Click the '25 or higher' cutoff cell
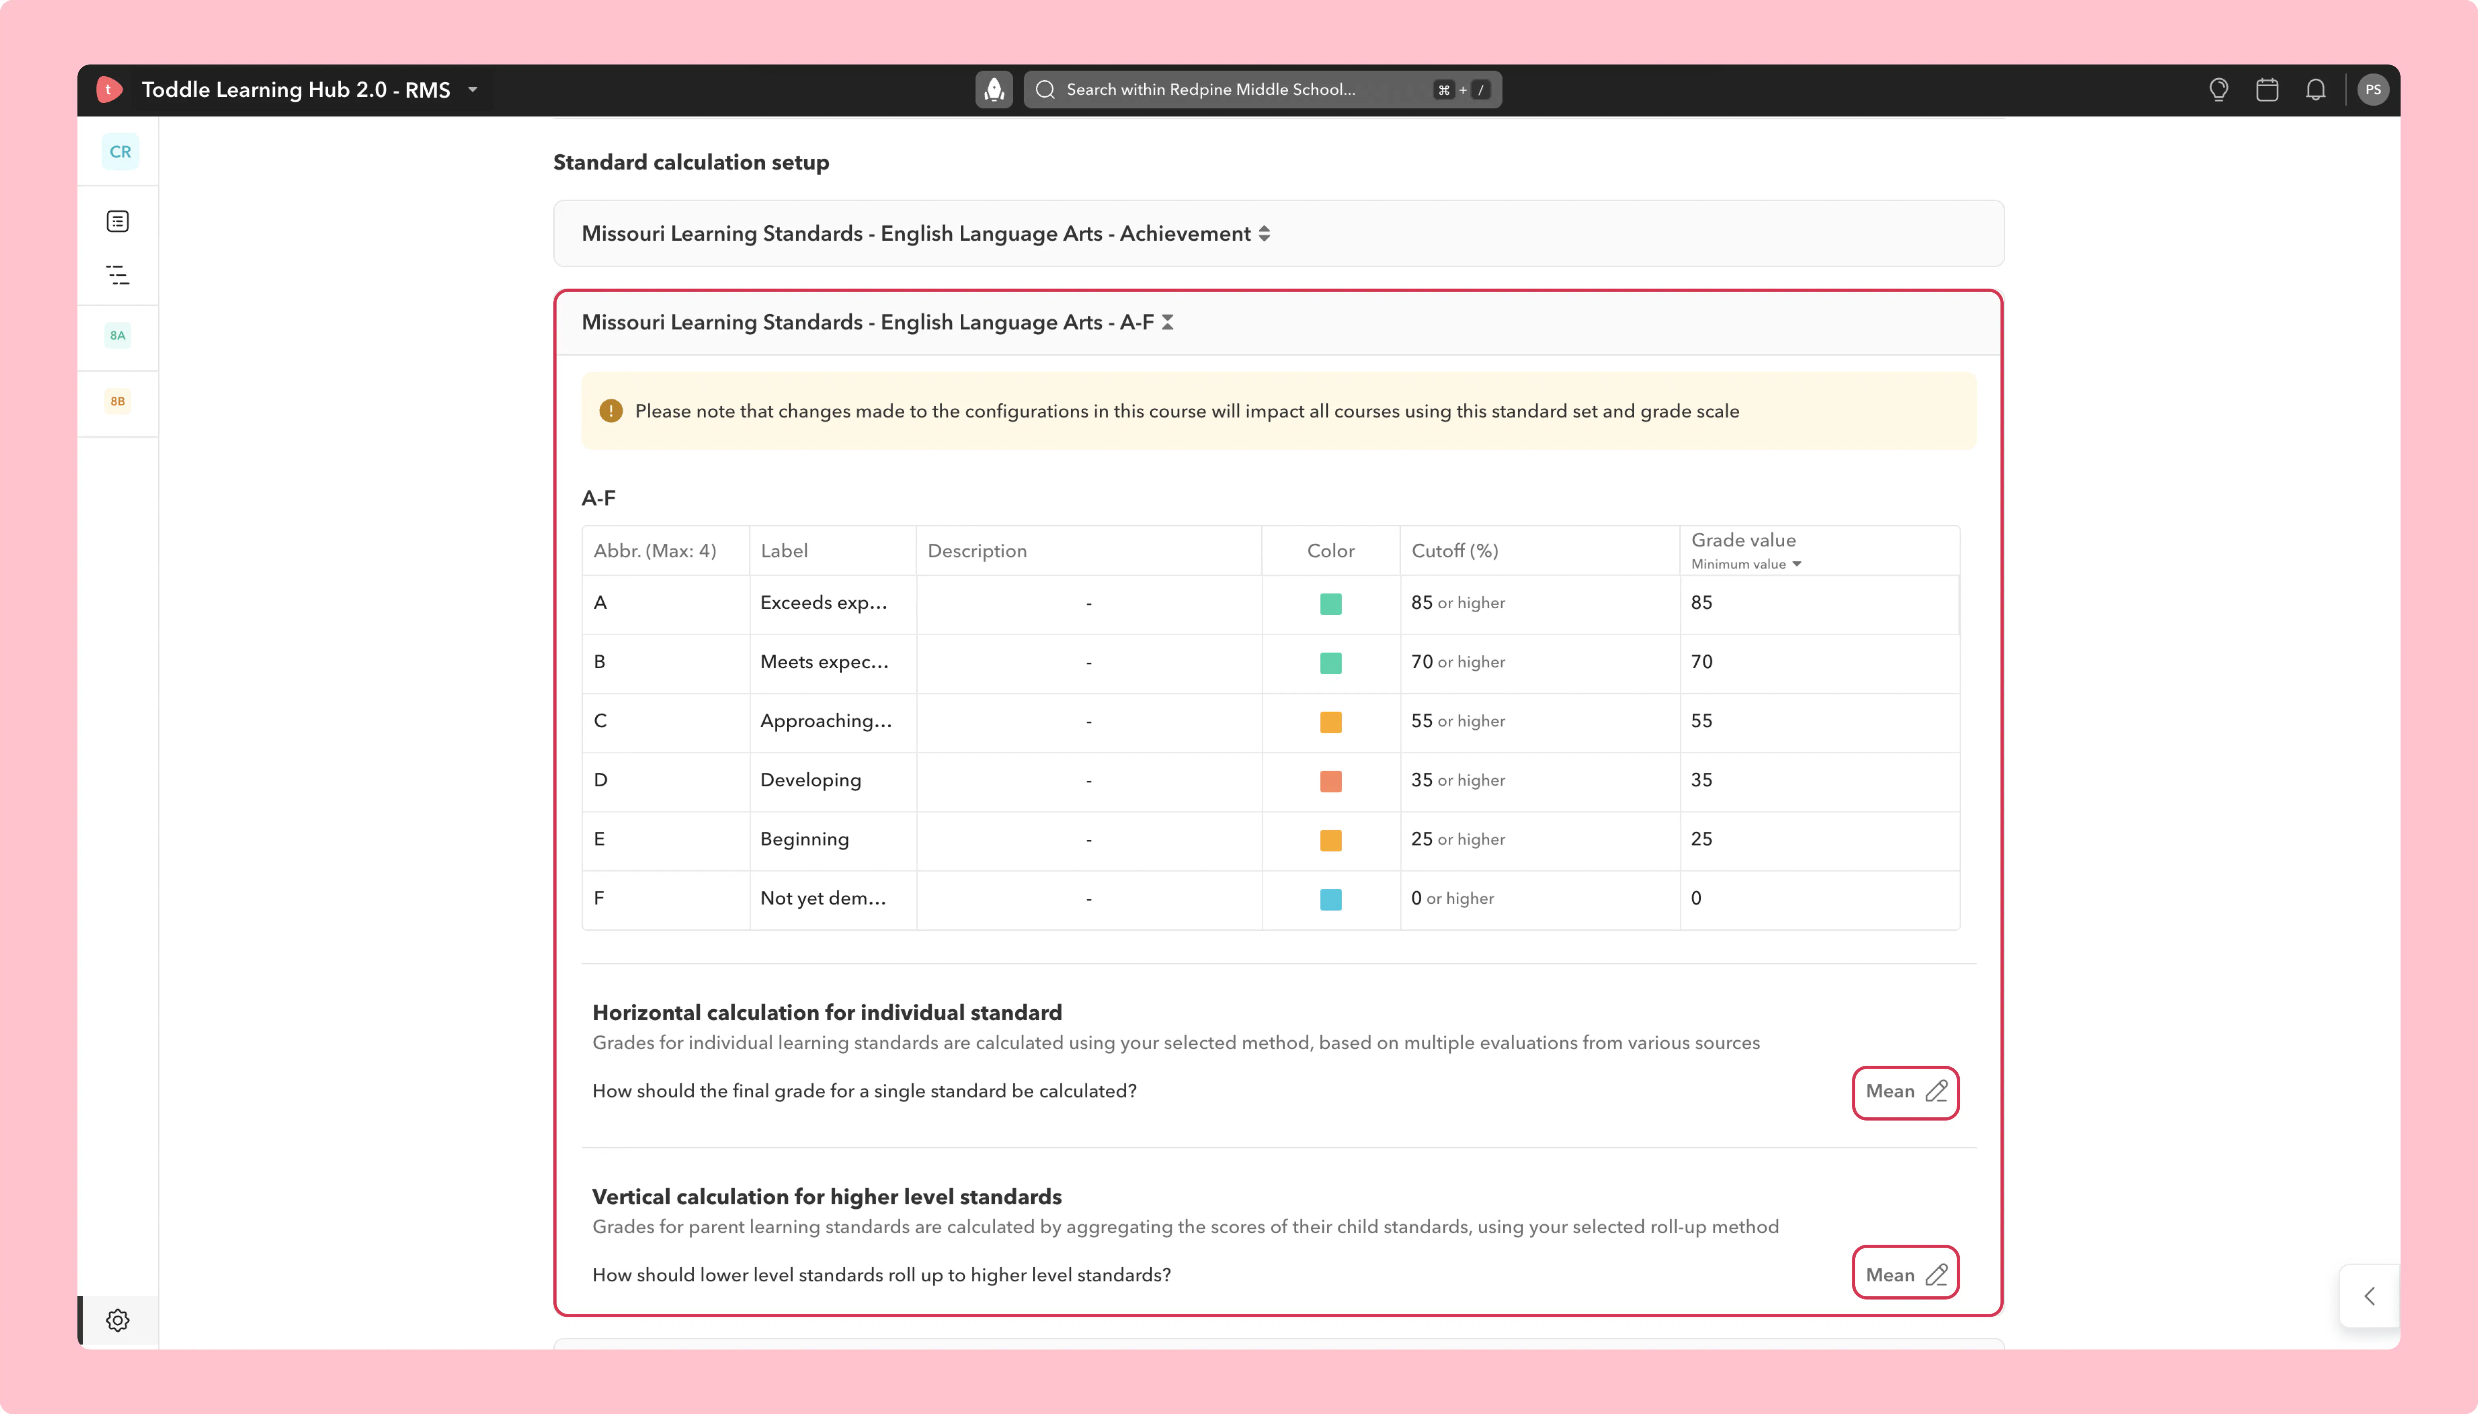The height and width of the screenshot is (1414, 2478). point(1539,840)
